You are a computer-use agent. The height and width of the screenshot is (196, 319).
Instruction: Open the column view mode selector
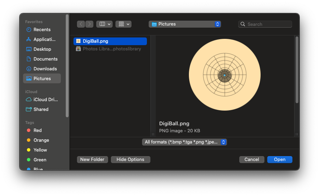pos(104,24)
